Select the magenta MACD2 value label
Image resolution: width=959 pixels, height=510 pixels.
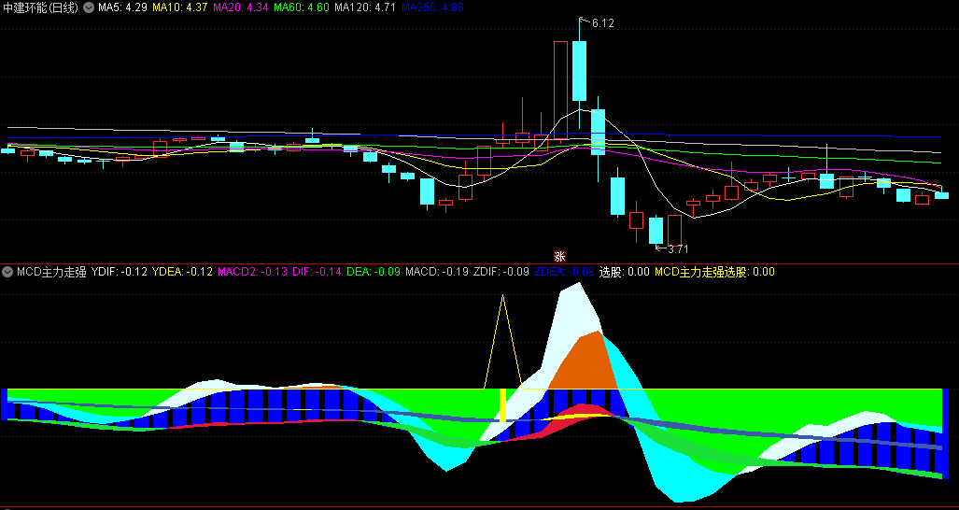[252, 273]
